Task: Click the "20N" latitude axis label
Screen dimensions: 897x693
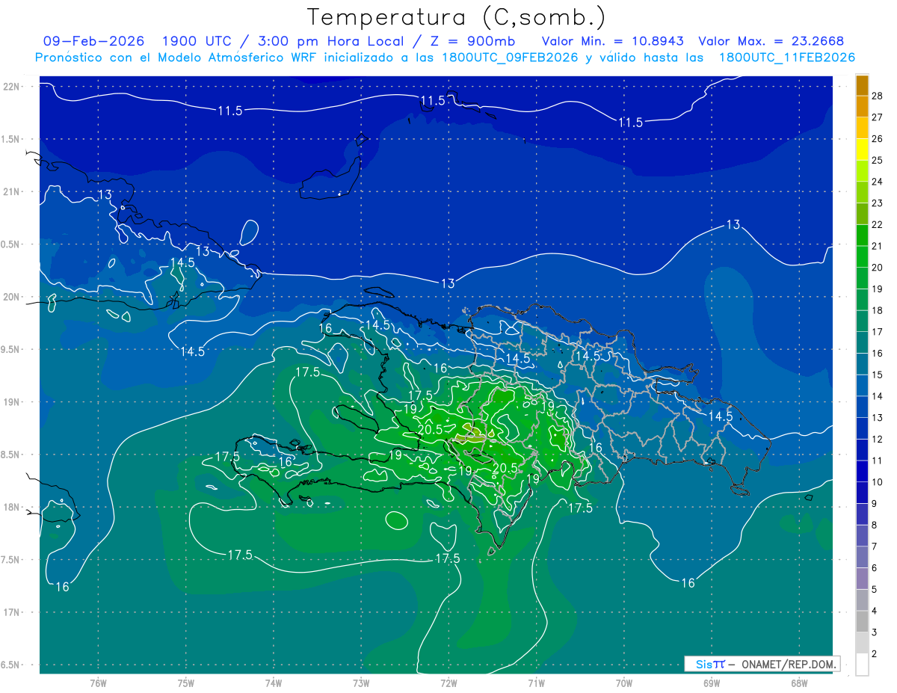Action: [x=13, y=297]
